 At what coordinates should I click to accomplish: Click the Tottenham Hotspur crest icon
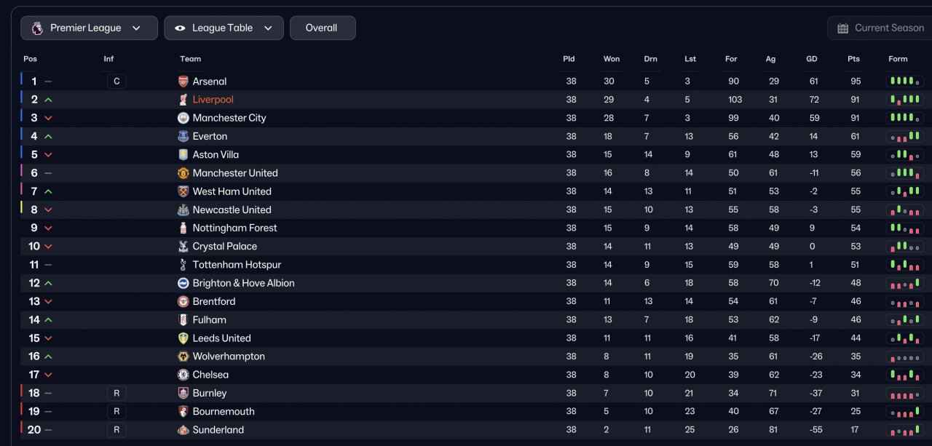click(183, 265)
